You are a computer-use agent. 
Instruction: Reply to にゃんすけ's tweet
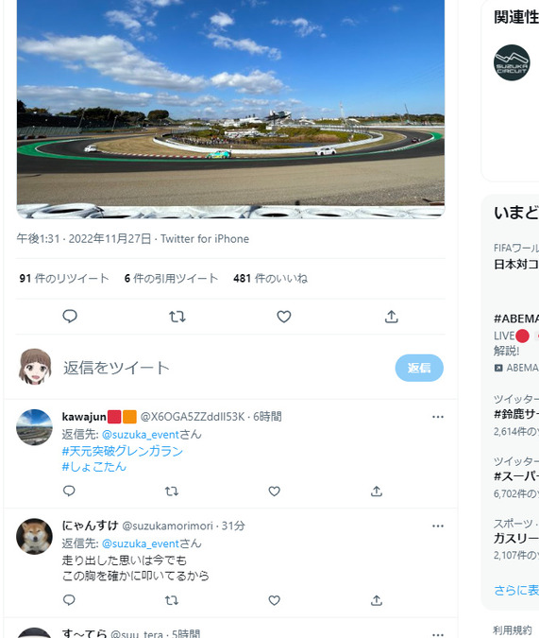pos(69,600)
